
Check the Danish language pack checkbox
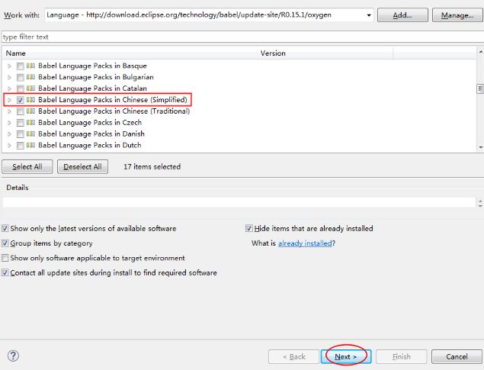21,134
